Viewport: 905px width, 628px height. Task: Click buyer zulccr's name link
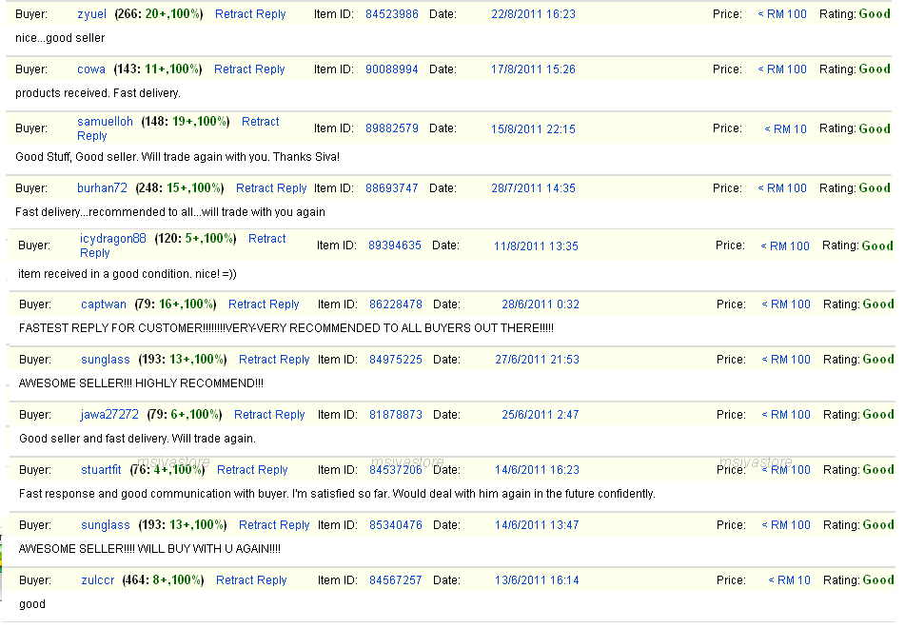[98, 580]
